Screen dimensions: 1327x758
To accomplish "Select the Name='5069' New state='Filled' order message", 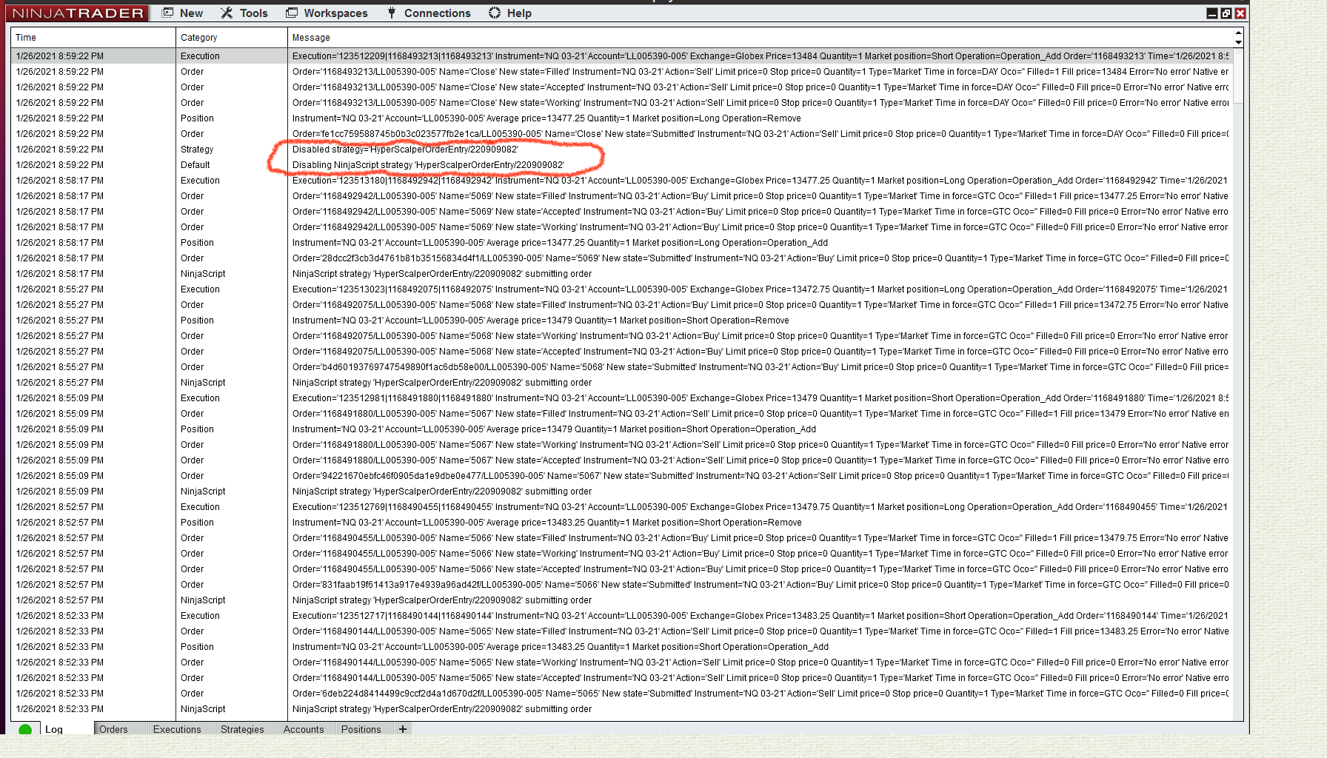I will click(x=761, y=196).
